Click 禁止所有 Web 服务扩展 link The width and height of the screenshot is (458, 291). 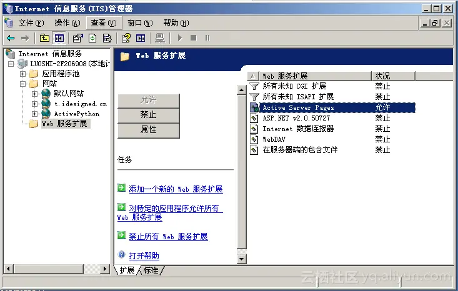168,237
